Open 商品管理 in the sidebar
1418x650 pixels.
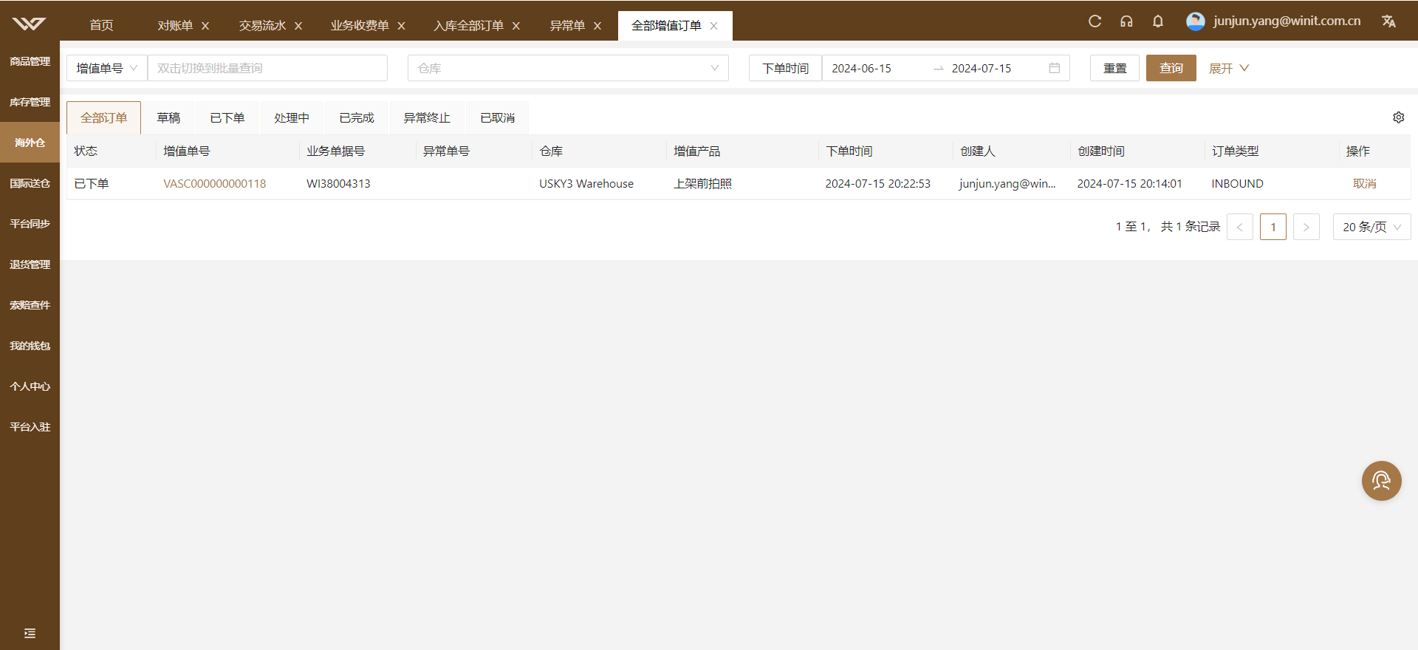[x=30, y=61]
